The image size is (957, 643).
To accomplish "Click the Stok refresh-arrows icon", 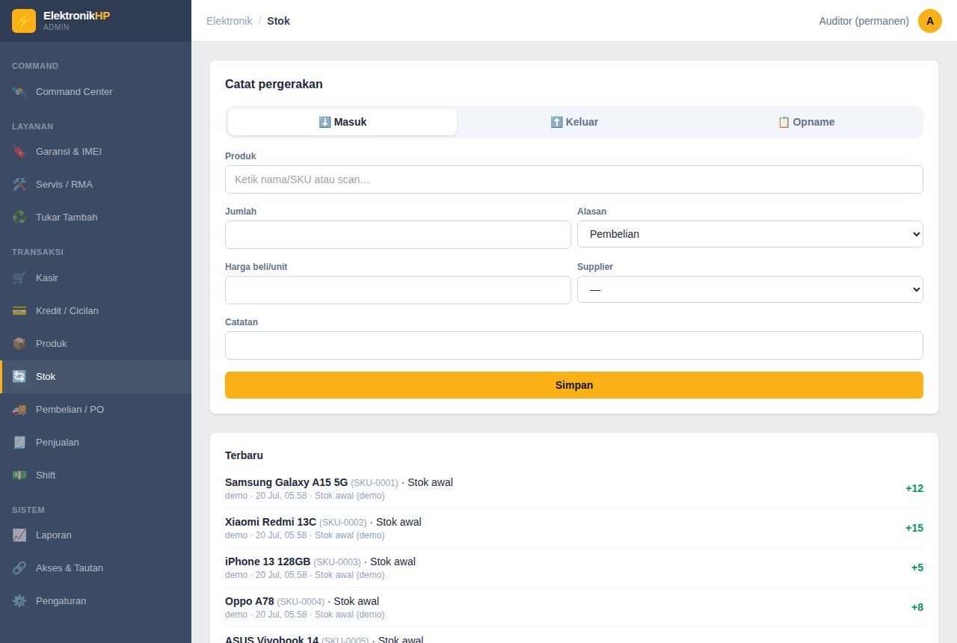I will coord(19,377).
